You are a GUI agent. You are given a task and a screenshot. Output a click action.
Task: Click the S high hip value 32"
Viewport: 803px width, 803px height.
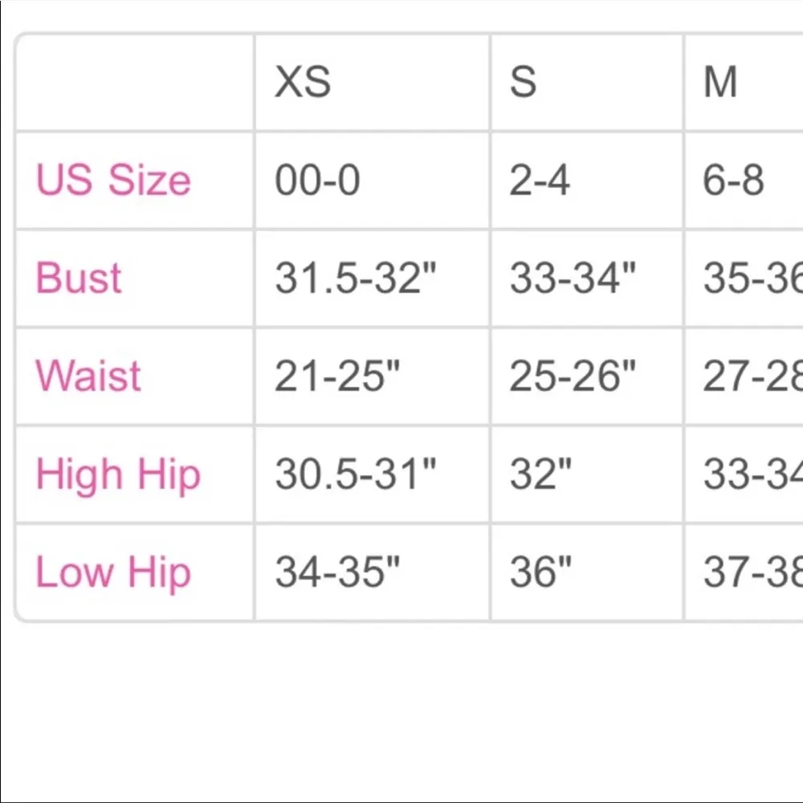pyautogui.click(x=540, y=474)
